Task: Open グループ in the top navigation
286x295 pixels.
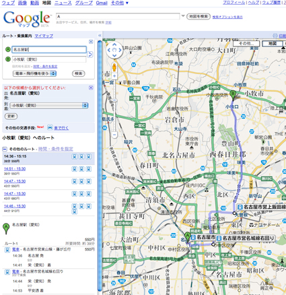Action: click(x=83, y=3)
